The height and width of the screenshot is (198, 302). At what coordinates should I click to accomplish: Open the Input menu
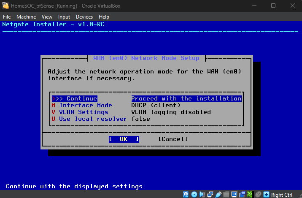click(64, 17)
